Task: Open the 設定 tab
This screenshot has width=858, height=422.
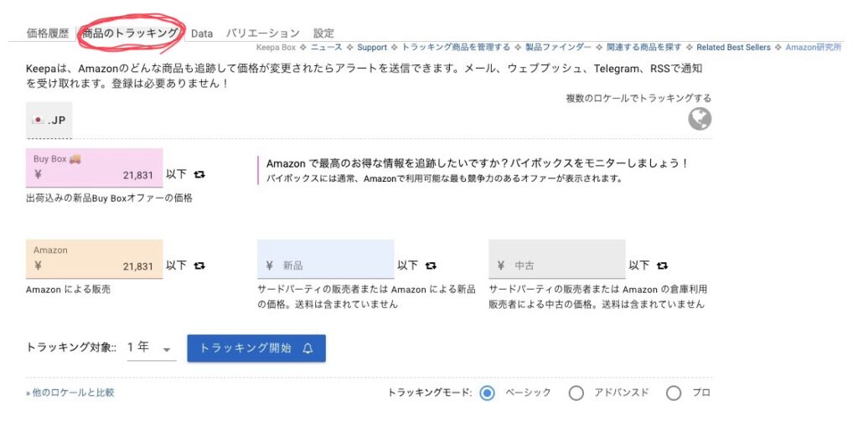Action: click(x=323, y=33)
